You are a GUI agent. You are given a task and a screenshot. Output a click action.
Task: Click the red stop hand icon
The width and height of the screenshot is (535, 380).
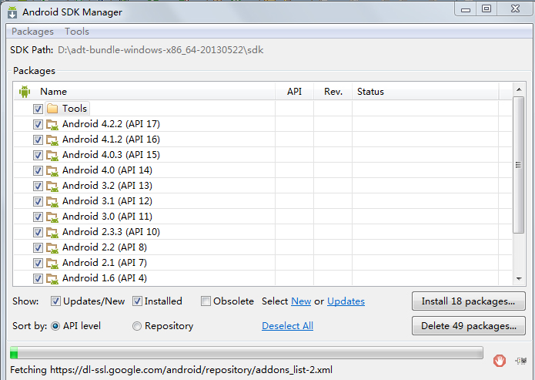pos(499,361)
